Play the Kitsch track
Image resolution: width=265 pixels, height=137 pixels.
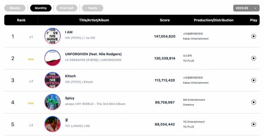pos(253,80)
